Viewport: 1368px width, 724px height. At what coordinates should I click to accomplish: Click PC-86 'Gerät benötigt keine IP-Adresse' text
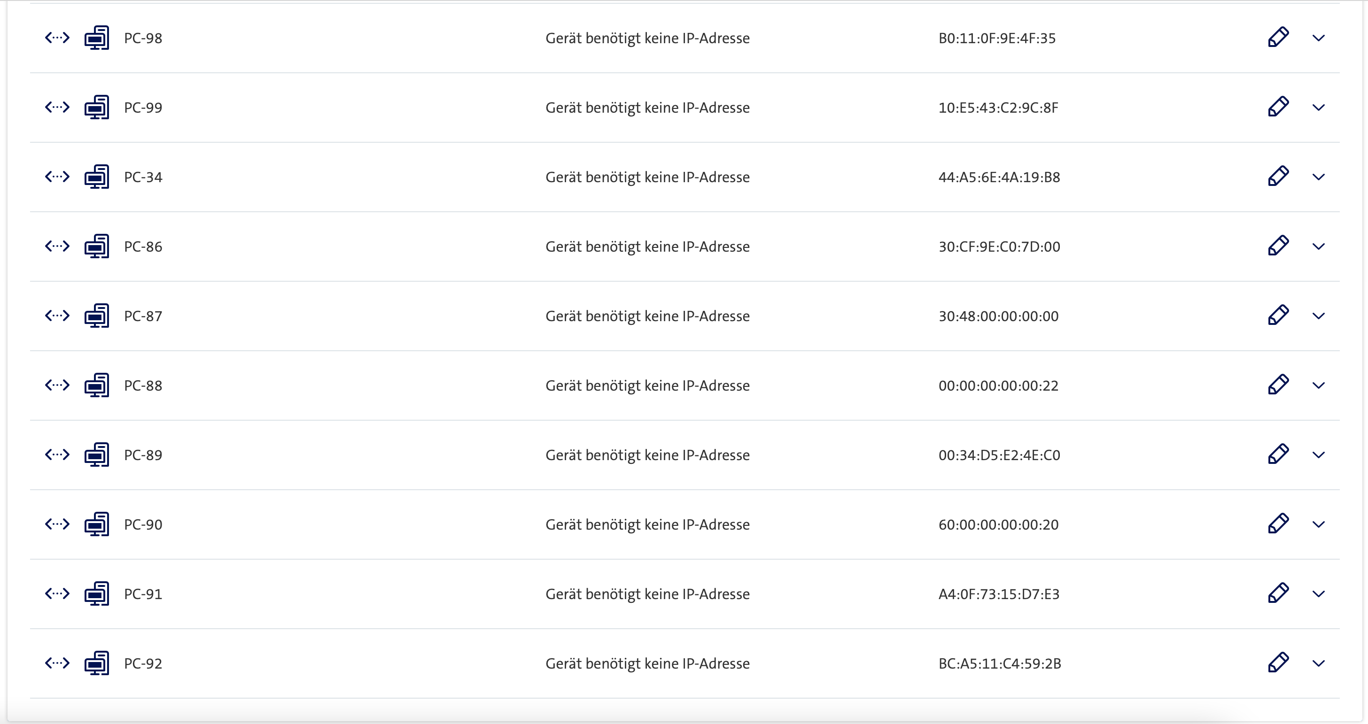647,247
